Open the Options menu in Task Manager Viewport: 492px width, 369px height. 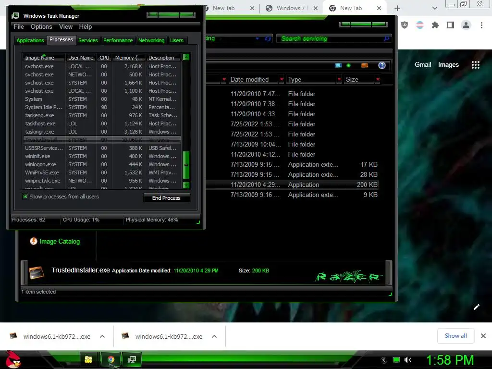click(x=41, y=27)
